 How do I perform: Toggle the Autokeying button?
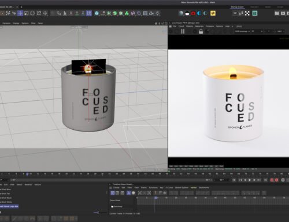tap(276, 180)
